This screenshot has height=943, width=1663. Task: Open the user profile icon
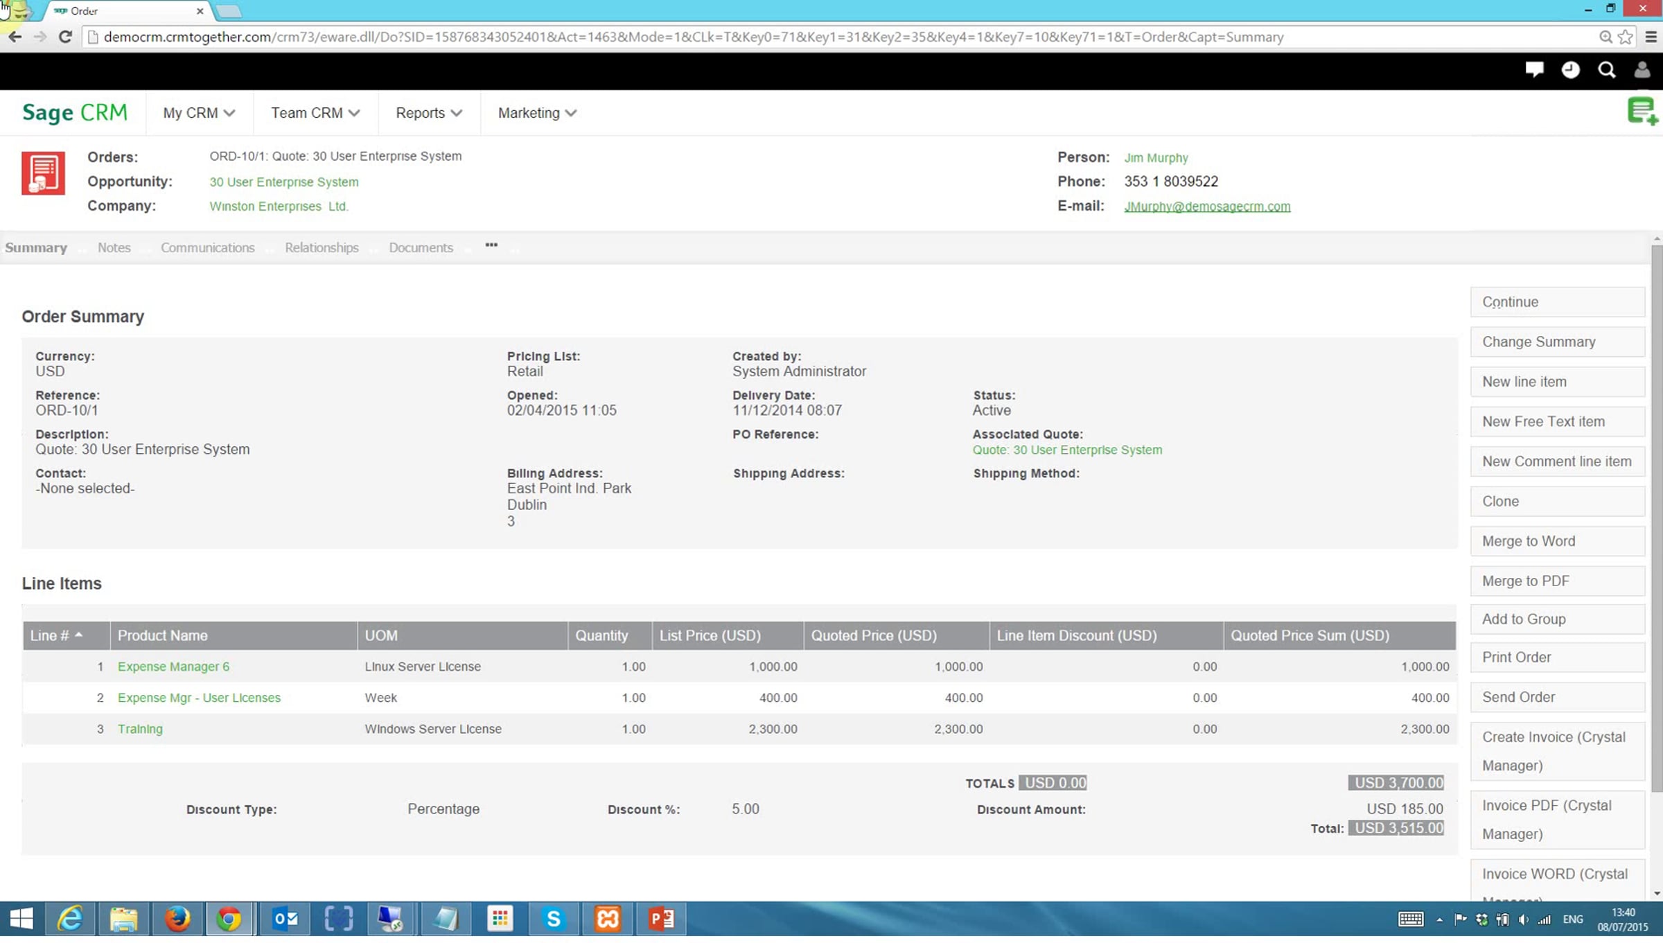1642,69
